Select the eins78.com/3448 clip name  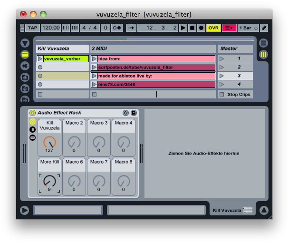(156, 85)
